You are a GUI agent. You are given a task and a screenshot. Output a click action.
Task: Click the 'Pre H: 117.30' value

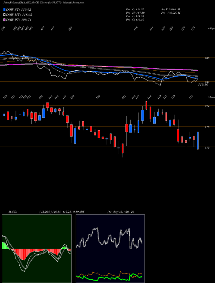pyautogui.click(x=135, y=13)
